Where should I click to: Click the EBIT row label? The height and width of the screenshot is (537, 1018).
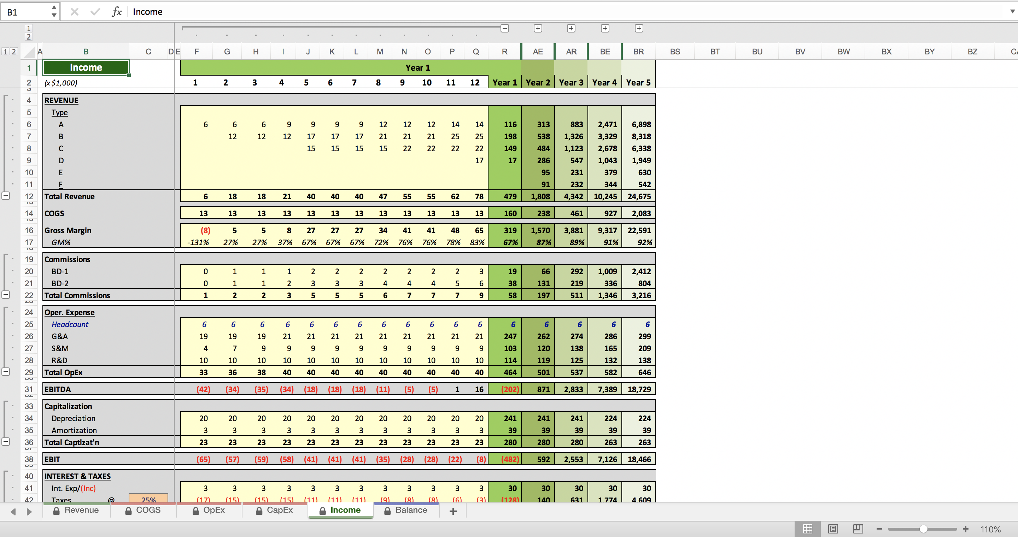coord(52,459)
